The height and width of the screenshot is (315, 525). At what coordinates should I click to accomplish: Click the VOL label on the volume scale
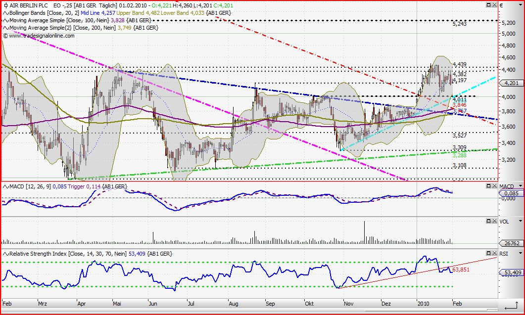point(504,221)
